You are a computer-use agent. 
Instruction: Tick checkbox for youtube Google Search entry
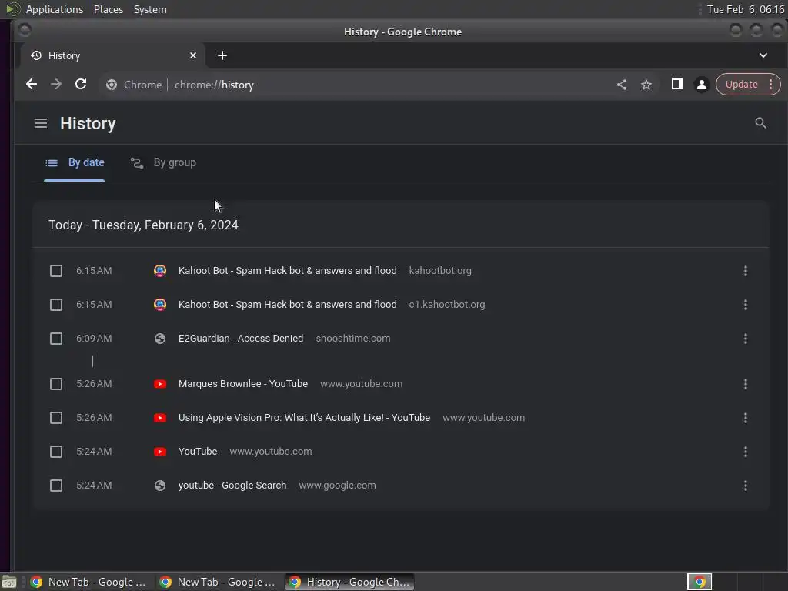click(x=56, y=486)
